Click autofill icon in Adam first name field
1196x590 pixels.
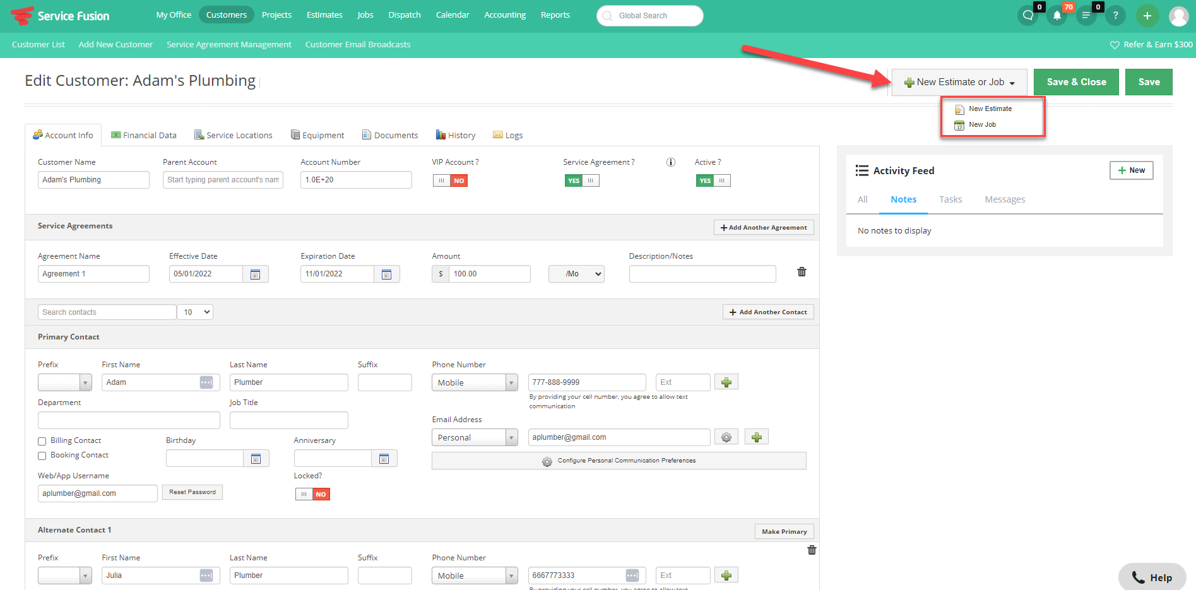pos(206,382)
